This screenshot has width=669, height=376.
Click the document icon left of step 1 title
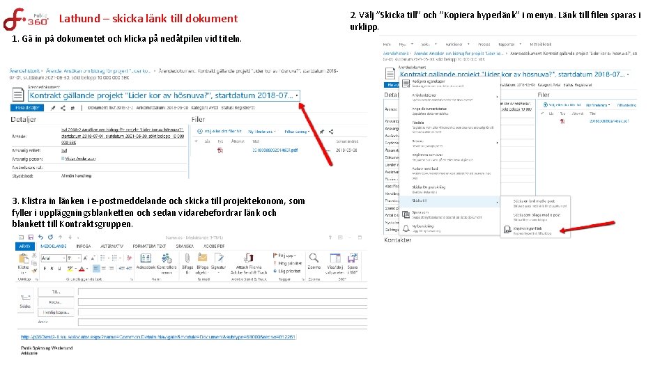[17, 94]
